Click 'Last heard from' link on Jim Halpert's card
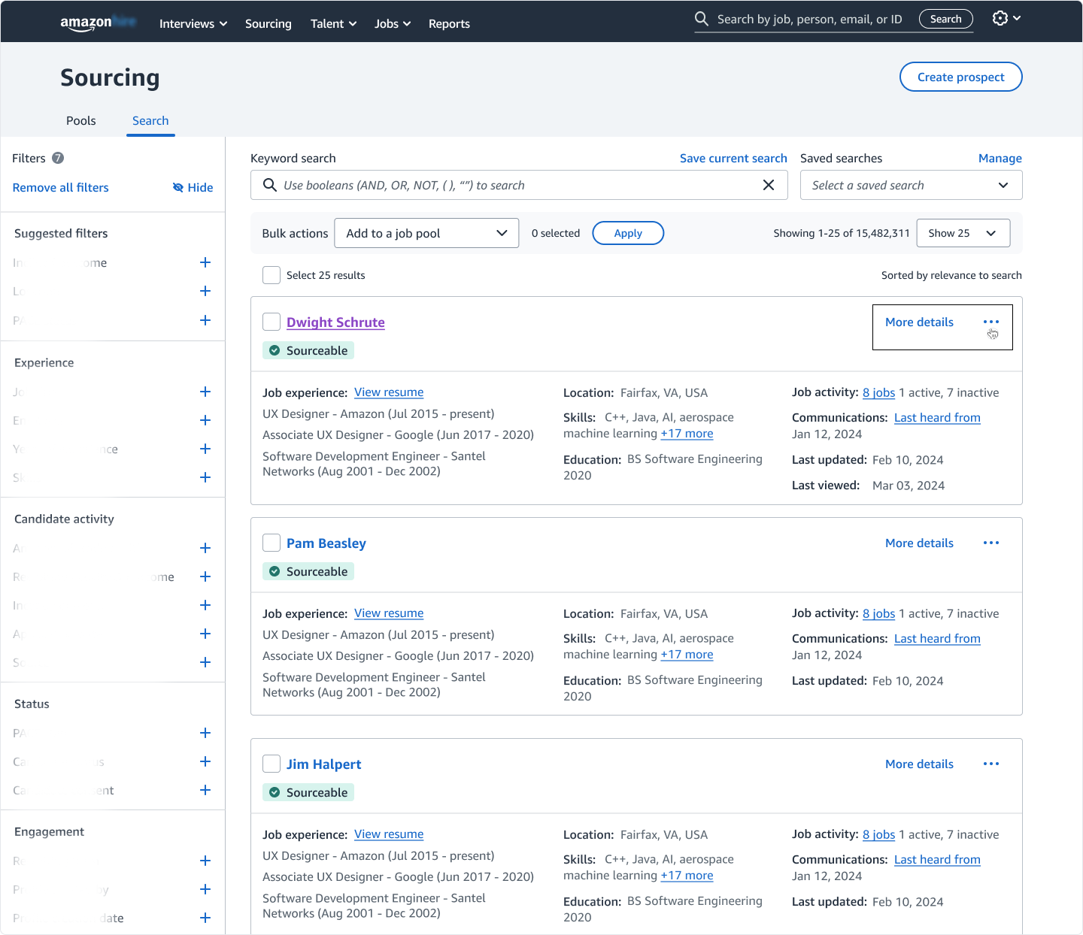Viewport: 1083px width, 935px height. pyautogui.click(x=937, y=860)
